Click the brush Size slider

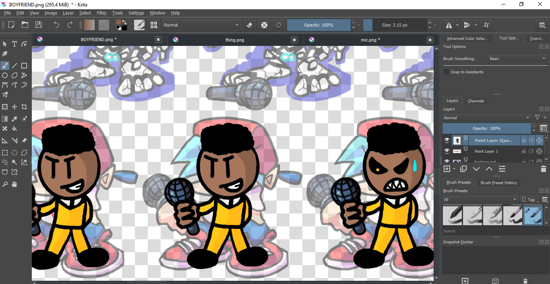click(395, 25)
